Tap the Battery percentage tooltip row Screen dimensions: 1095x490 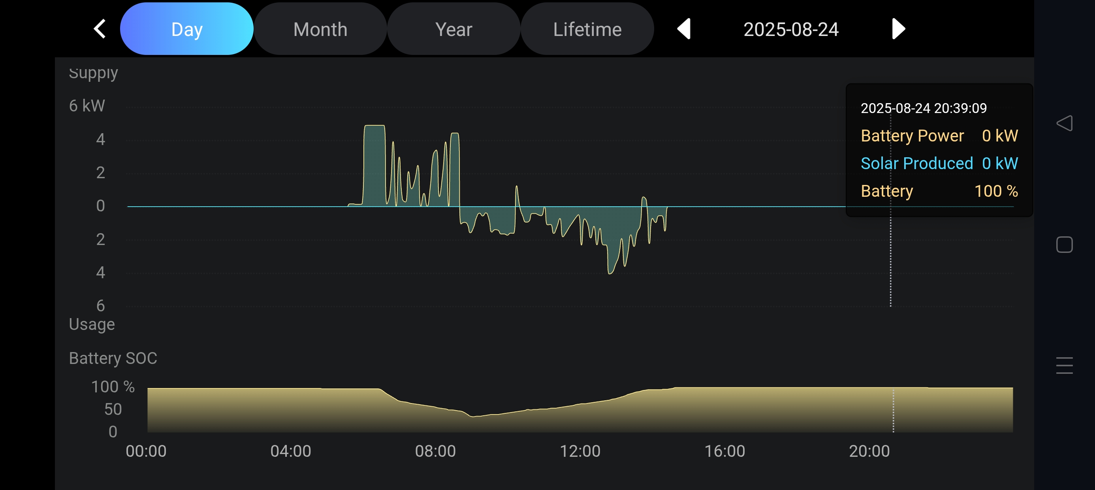coord(939,191)
